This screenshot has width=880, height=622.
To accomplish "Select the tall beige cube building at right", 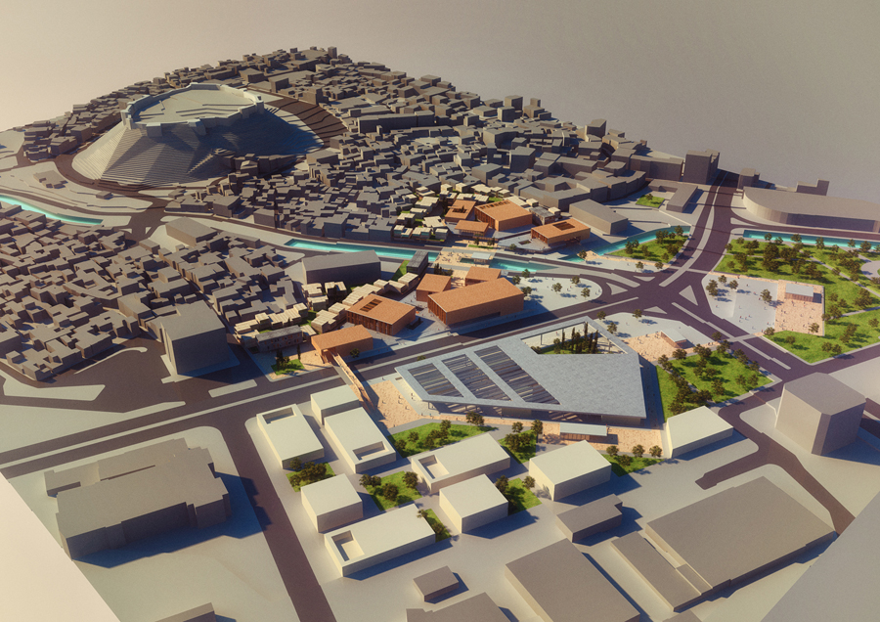I will 819,411.
